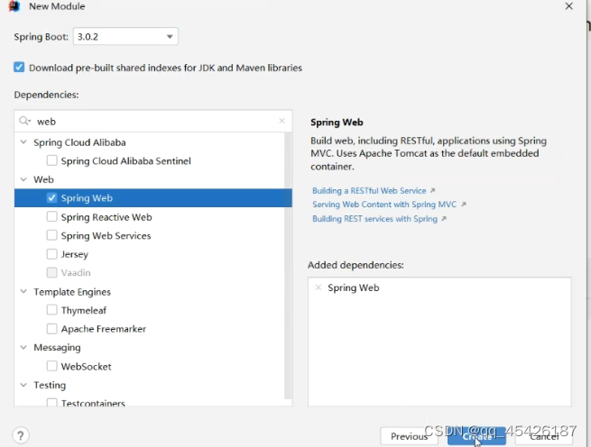Open search options magnifier icon

(x=25, y=121)
